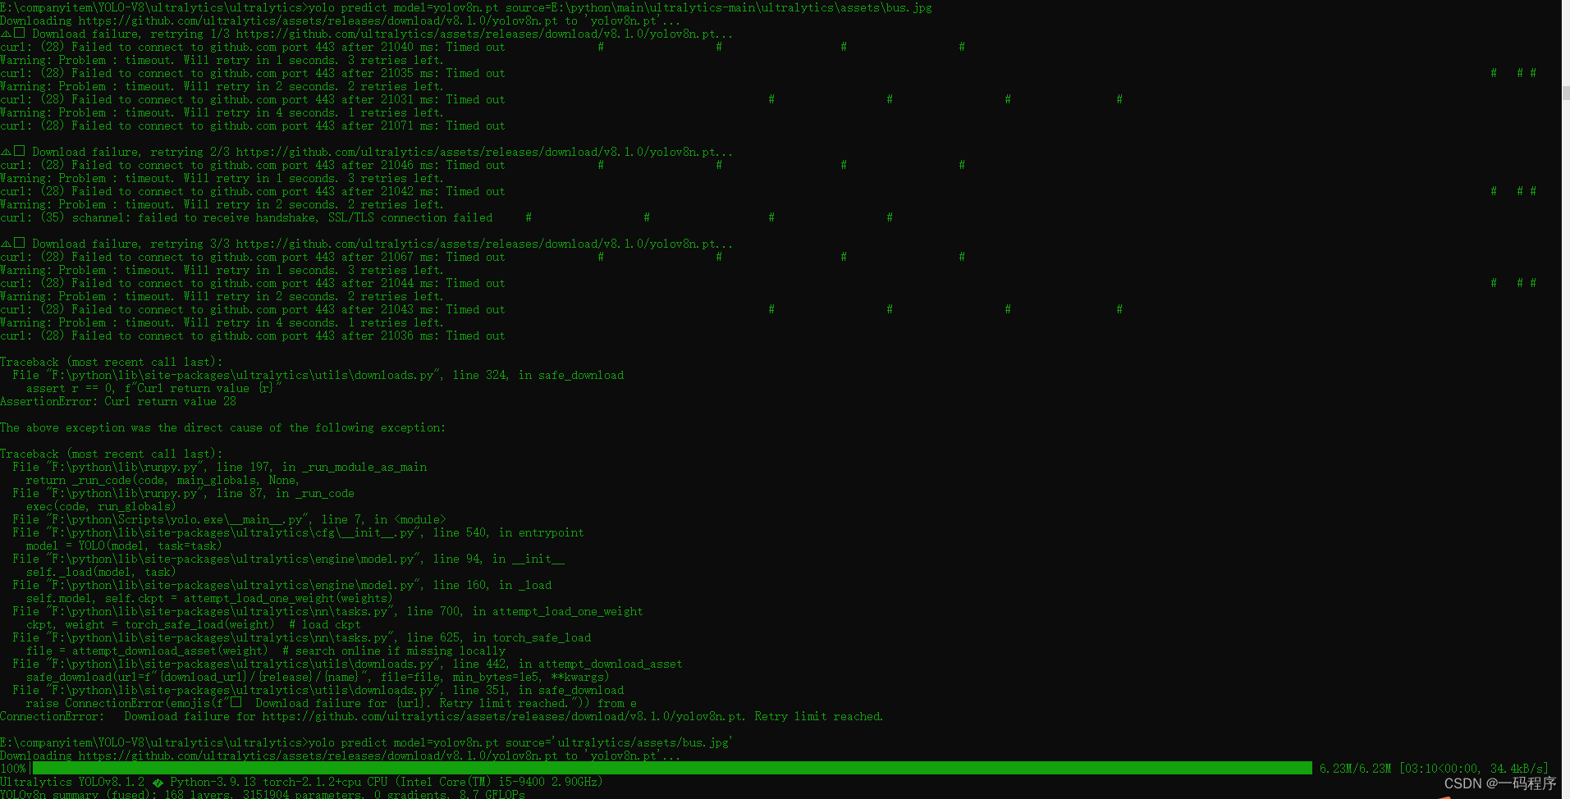Click the traceback line 'line 87, in _run_code'
The width and height of the screenshot is (1570, 799).
click(x=184, y=493)
